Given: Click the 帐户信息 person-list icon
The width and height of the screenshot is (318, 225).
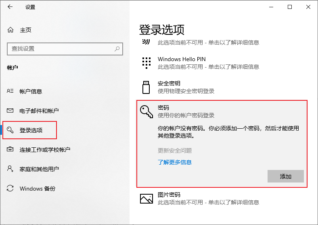Looking at the screenshot, I should pos(10,91).
